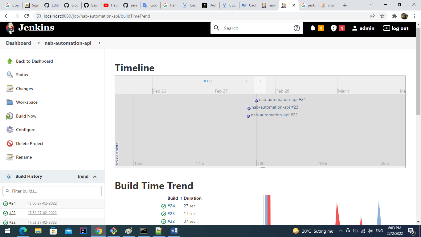Open Chrome tab search dropdown arrow
The width and height of the screenshot is (421, 237).
pyautogui.click(x=371, y=5)
